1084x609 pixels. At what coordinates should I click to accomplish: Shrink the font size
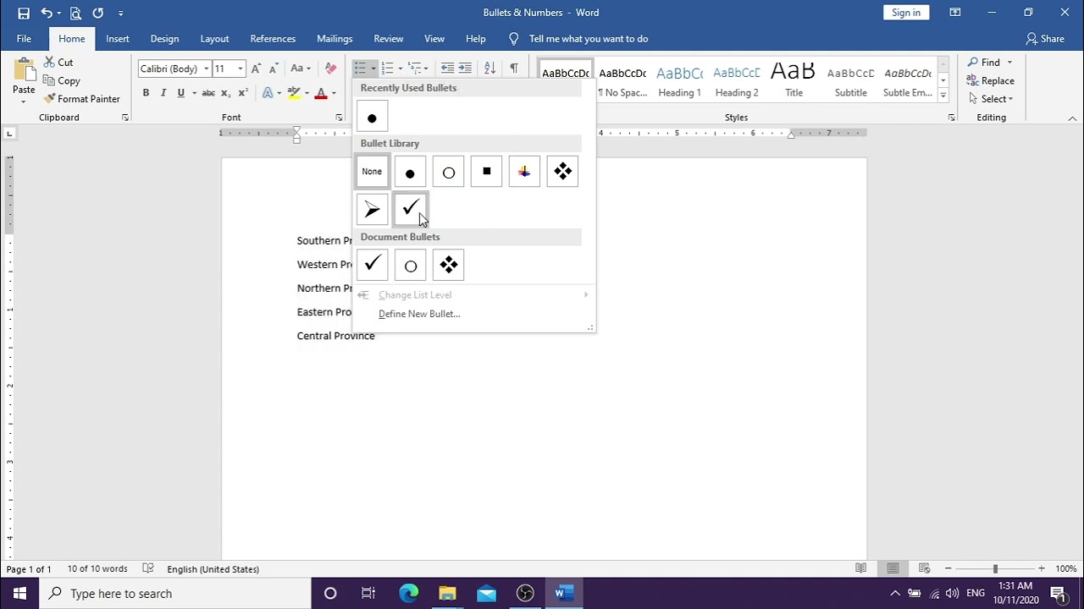(x=272, y=69)
